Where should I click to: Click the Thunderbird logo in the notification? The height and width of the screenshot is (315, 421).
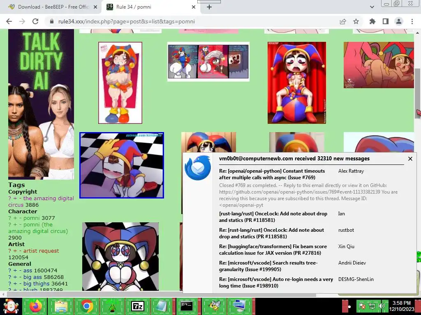[x=198, y=168]
